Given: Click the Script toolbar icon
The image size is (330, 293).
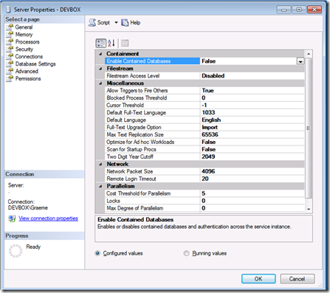Looking at the screenshot, I should pos(92,23).
